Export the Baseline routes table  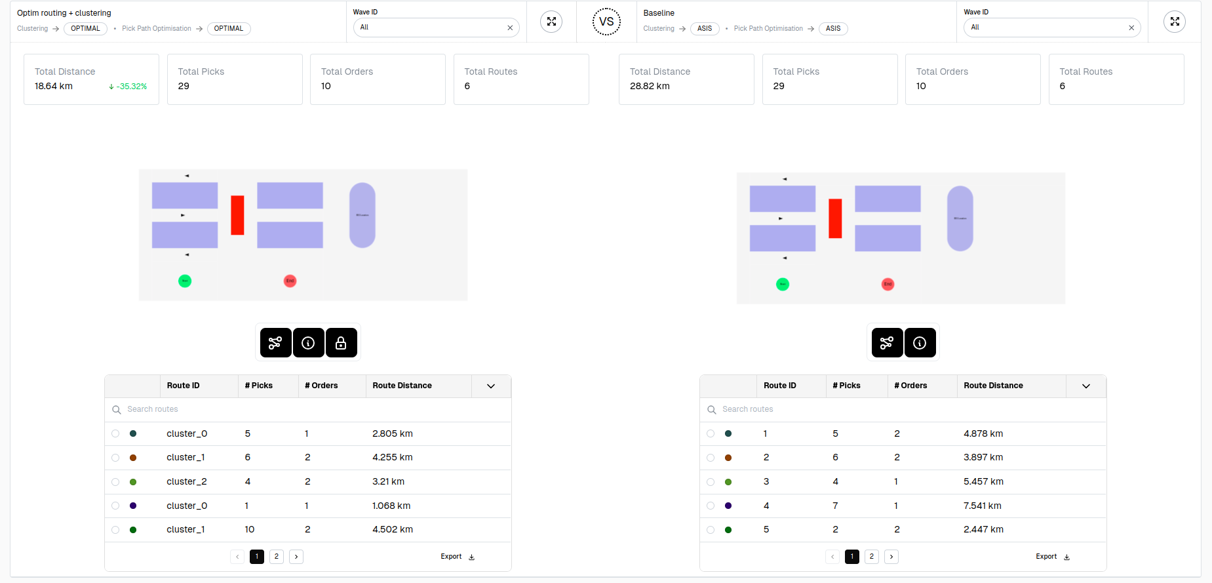click(1052, 557)
